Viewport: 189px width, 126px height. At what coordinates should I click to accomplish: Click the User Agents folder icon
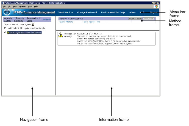(x=9, y=33)
